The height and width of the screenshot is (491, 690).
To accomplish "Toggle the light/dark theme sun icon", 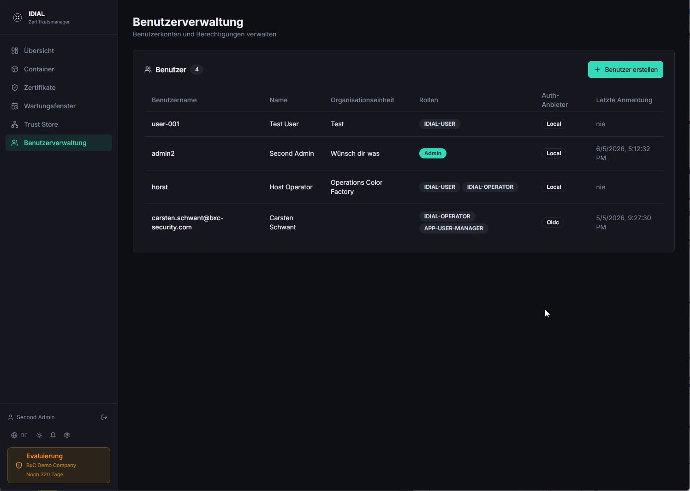I will click(x=39, y=435).
